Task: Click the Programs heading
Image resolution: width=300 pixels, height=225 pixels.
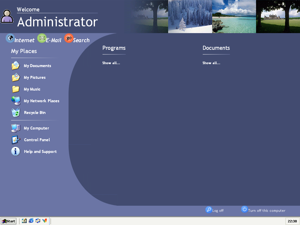Action: pos(114,48)
